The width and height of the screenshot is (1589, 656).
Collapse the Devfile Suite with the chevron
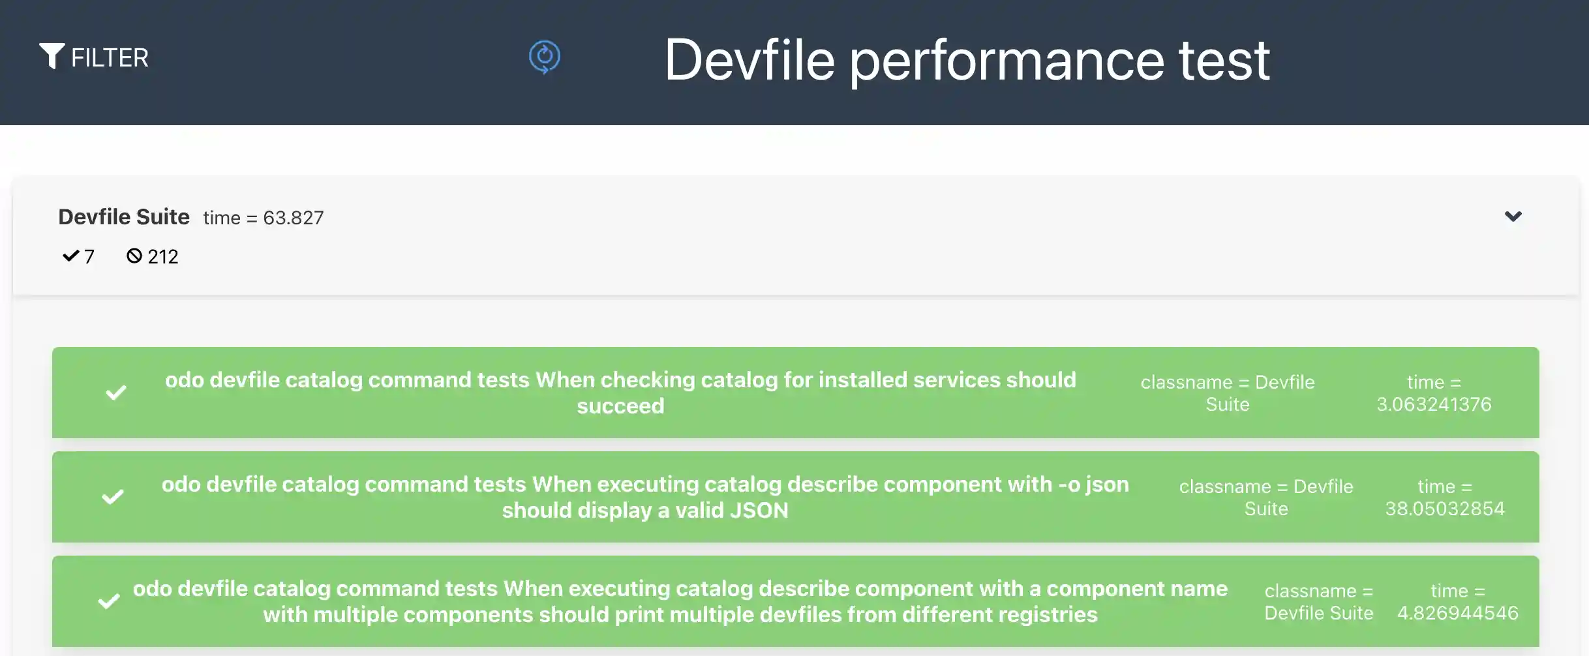coord(1513,216)
